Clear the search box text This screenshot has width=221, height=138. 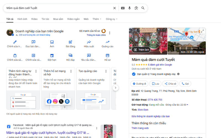(115, 8)
